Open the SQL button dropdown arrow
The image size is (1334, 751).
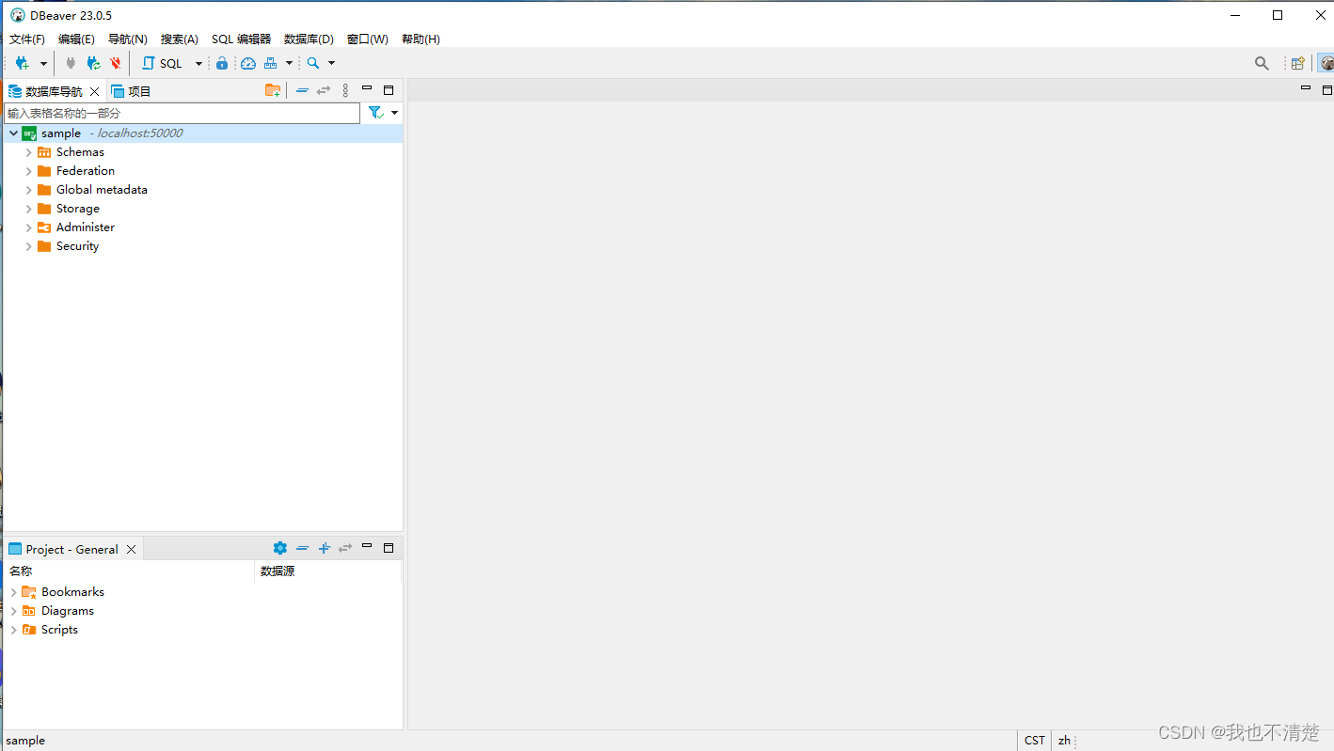click(x=199, y=64)
